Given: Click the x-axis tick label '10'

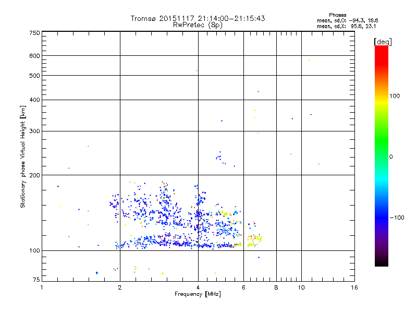Looking at the screenshot, I should 301,287.
